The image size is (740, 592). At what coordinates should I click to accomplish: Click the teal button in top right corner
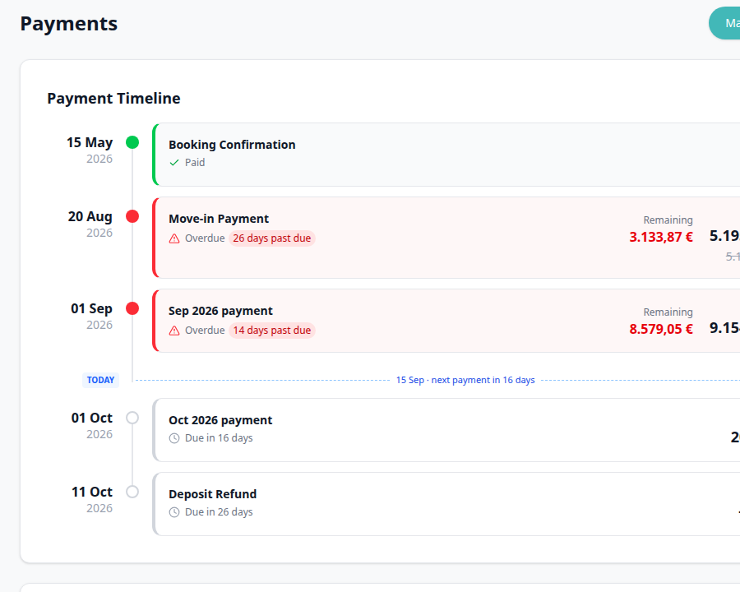point(724,23)
